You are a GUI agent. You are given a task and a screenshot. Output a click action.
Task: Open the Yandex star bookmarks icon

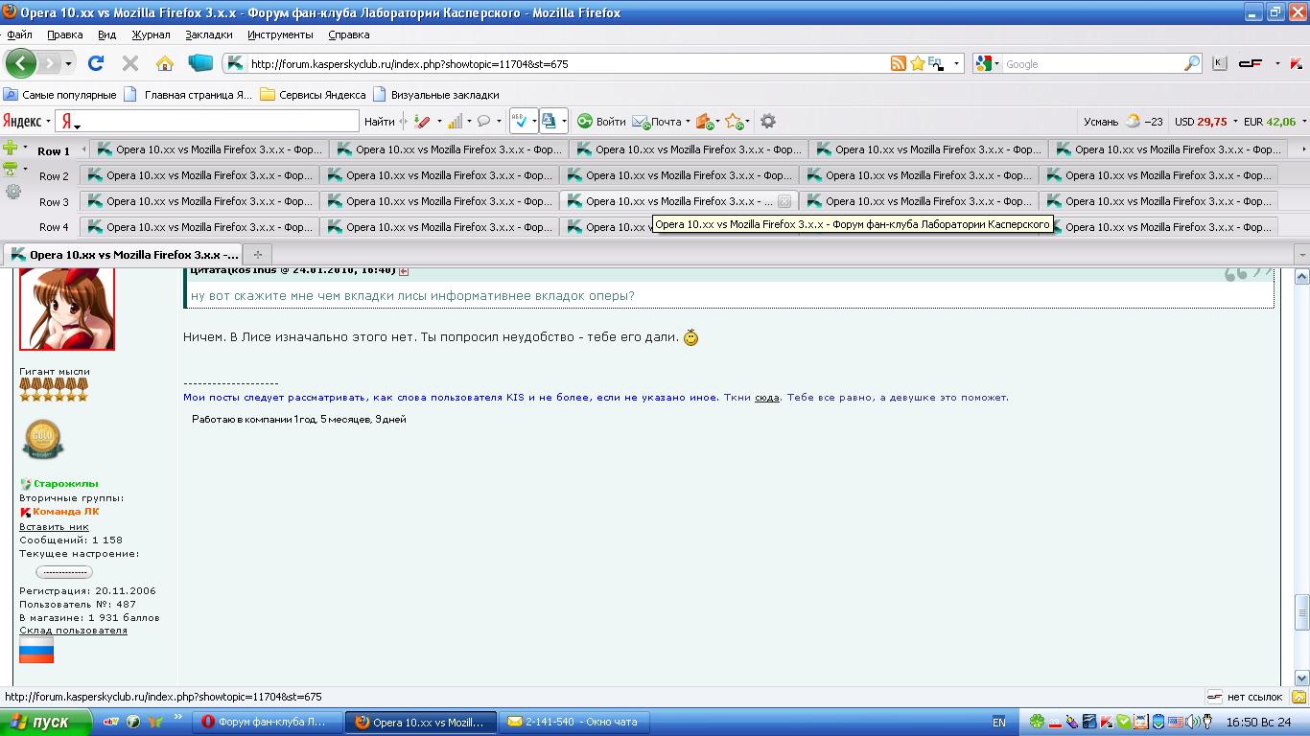(734, 122)
